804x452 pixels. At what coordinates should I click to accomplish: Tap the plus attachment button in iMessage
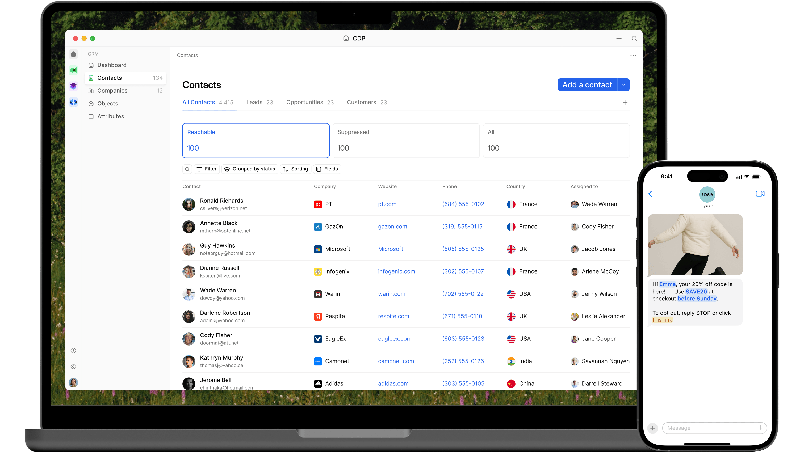653,428
